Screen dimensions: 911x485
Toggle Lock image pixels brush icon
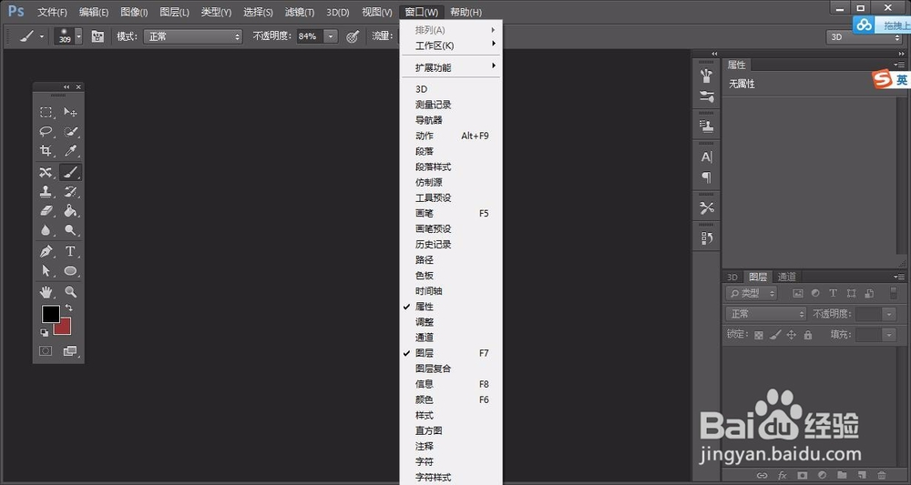[775, 335]
